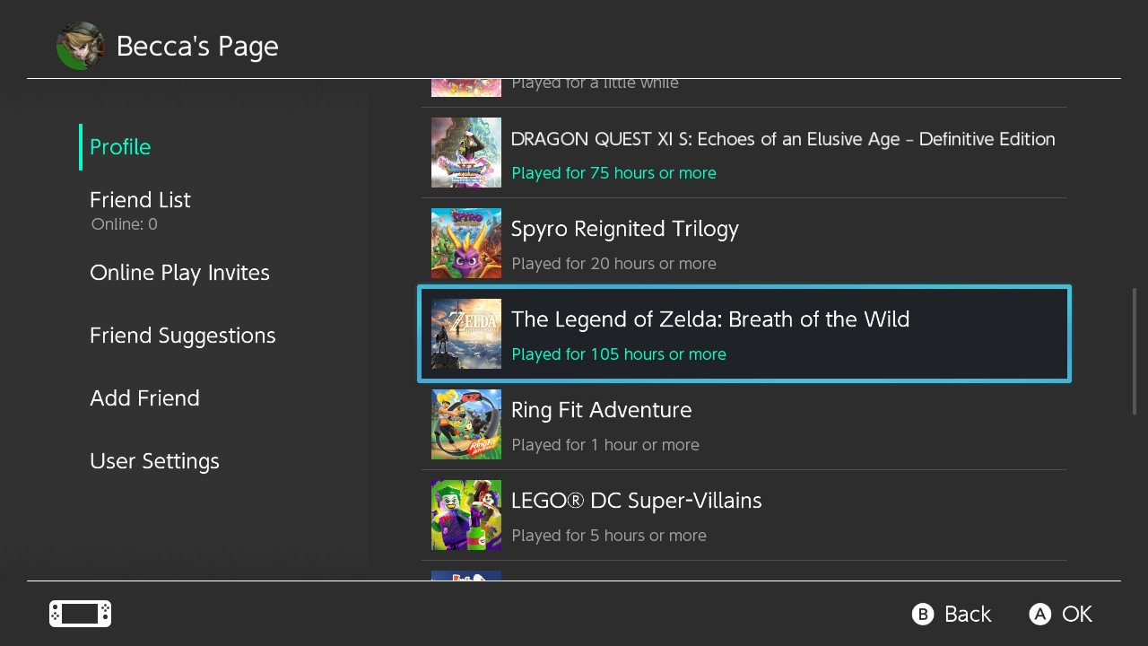Click the Ring Fit Adventure game icon

pos(465,423)
